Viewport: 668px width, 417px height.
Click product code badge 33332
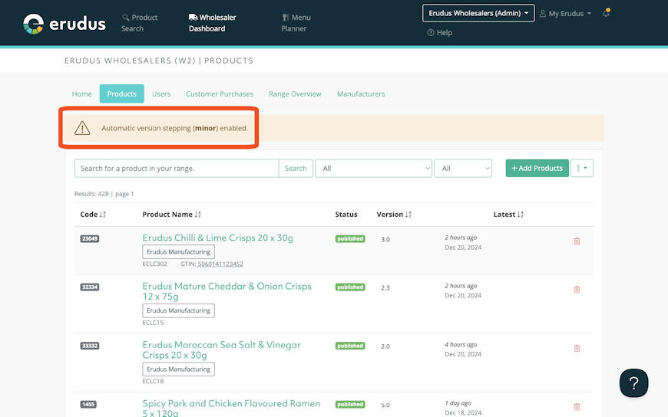click(x=90, y=346)
